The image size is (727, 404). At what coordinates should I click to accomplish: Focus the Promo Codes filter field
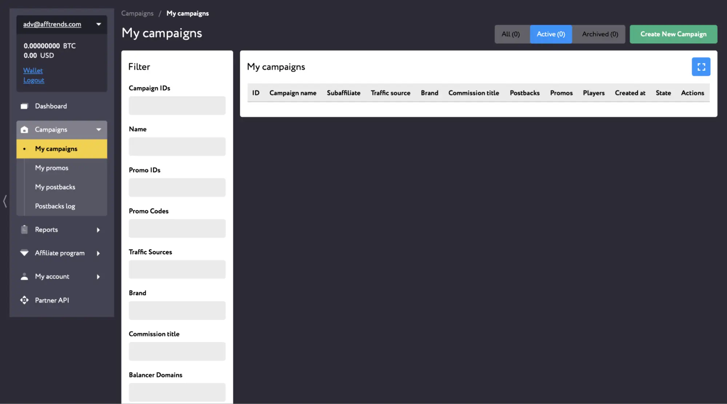click(177, 228)
